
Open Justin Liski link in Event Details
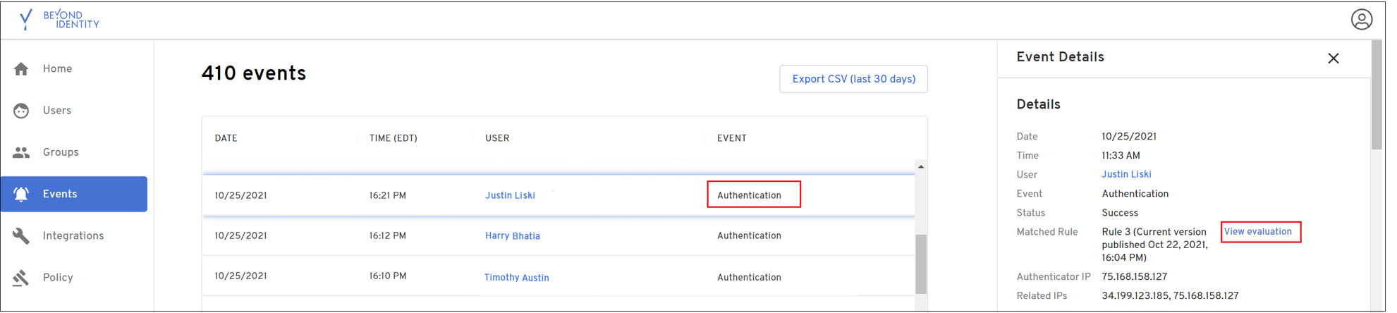(1126, 175)
